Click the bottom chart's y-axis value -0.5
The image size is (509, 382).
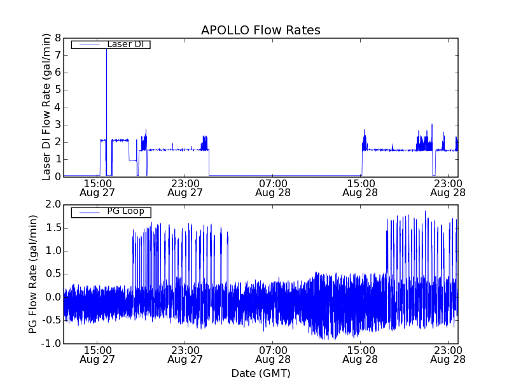(52, 320)
